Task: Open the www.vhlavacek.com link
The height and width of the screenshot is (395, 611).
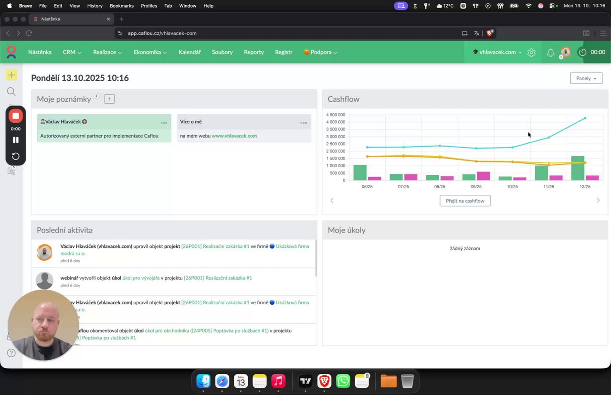Action: (x=234, y=136)
